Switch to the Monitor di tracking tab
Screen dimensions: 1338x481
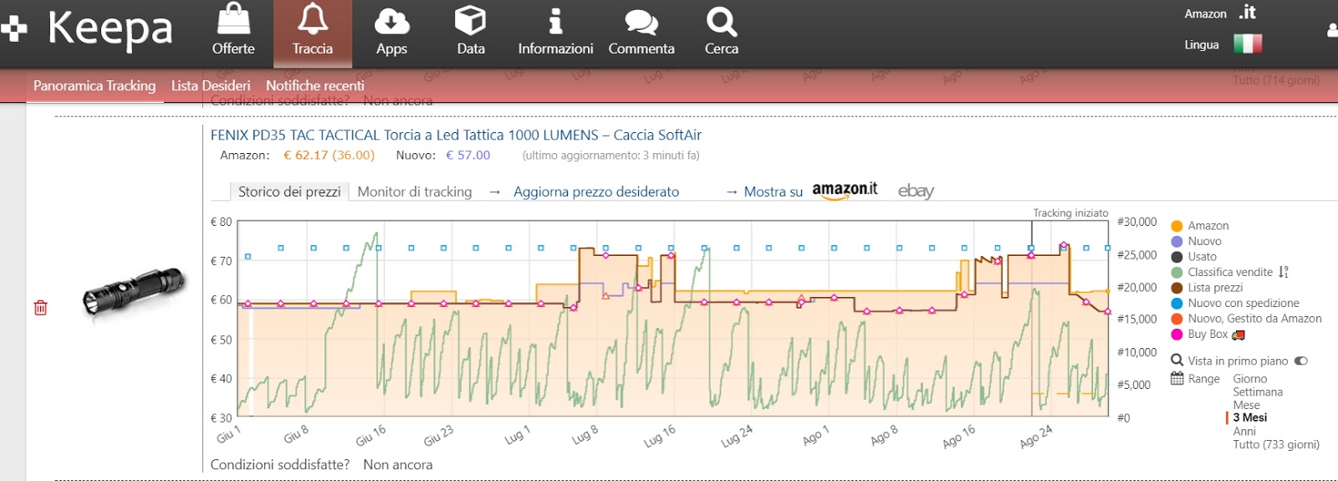coord(415,192)
